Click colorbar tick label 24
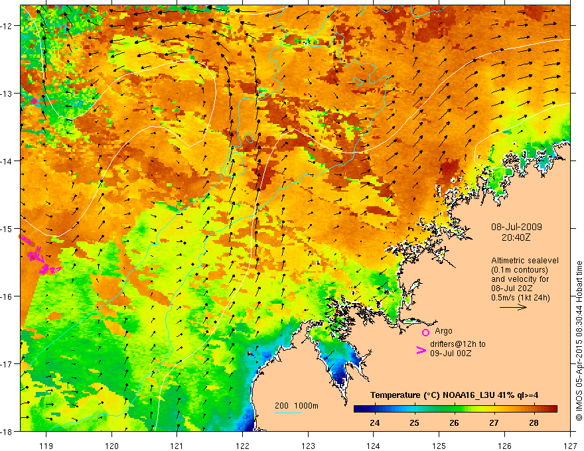The width and height of the screenshot is (584, 451). 375,422
